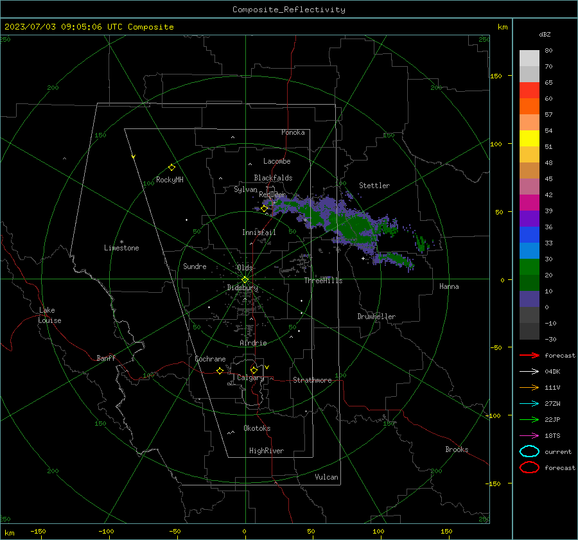Click the Sylvan label on the map
Screen dimensions: 578x540
click(x=245, y=189)
